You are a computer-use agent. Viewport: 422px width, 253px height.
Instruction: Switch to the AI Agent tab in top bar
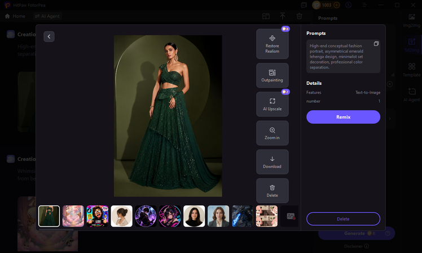click(47, 16)
